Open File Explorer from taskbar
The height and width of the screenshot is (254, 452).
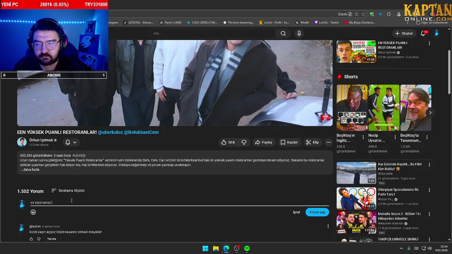click(216, 248)
